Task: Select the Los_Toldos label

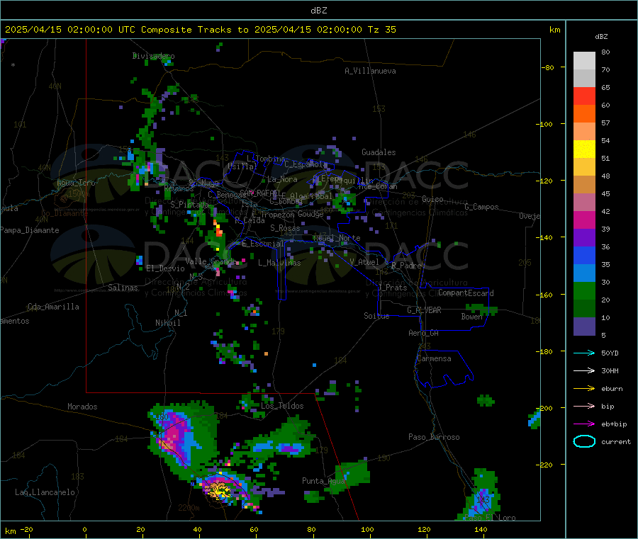Action: tap(282, 406)
